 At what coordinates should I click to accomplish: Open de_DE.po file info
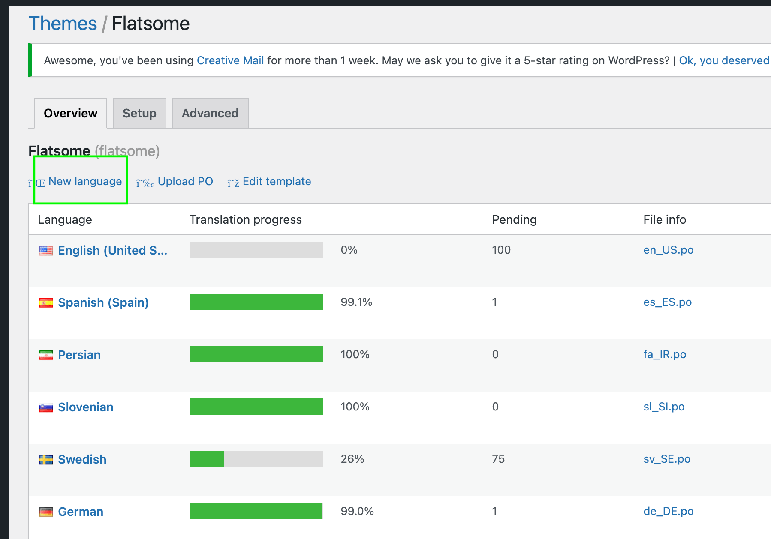[669, 511]
